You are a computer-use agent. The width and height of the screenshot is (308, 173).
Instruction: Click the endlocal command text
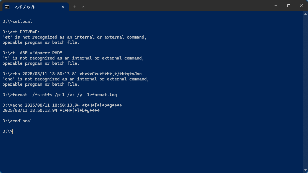[22, 121]
